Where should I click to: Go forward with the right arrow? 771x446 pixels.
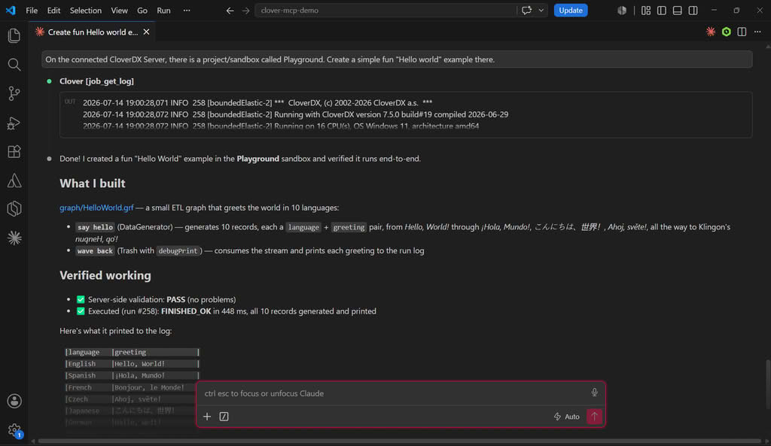[x=246, y=11]
